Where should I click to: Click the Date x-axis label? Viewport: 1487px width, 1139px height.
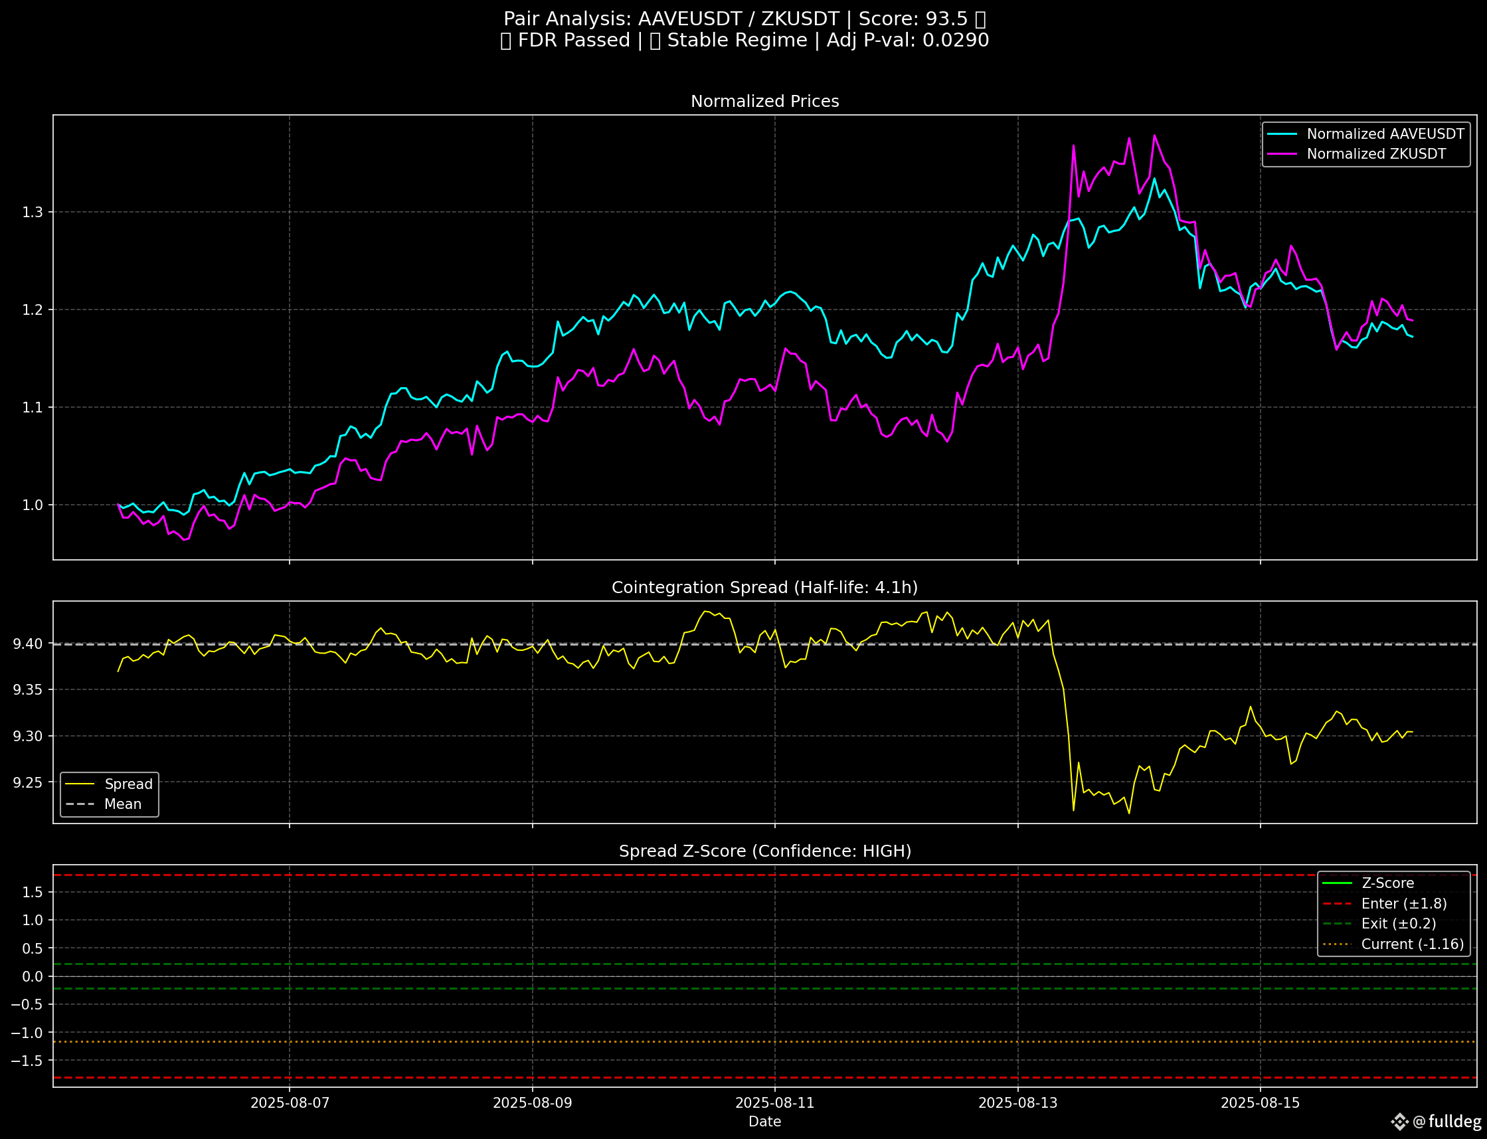(764, 1122)
